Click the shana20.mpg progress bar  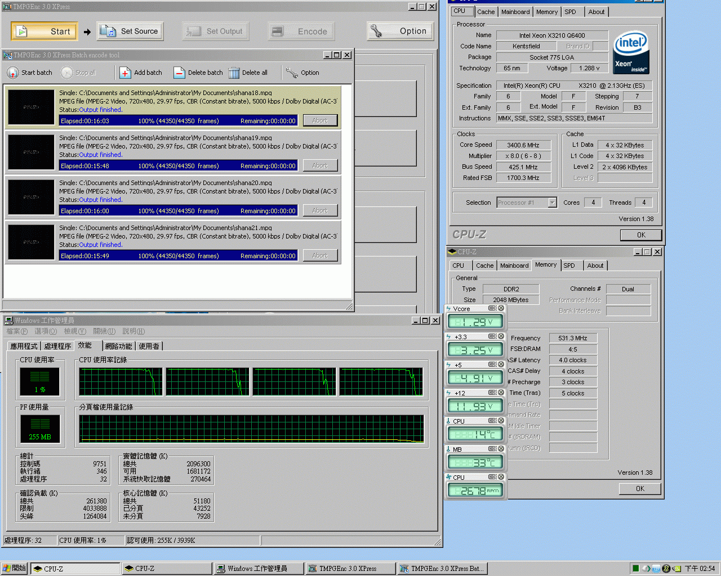point(179,211)
